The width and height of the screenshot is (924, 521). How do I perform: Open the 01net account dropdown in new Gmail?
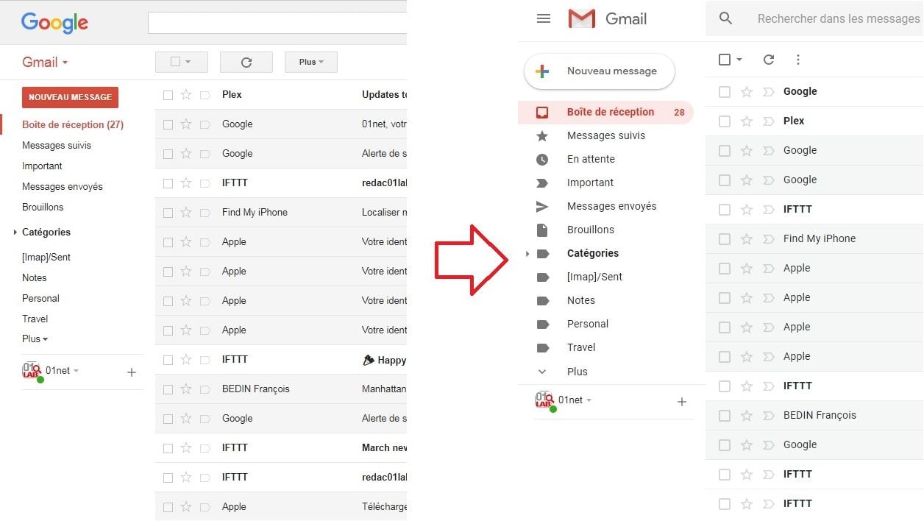[589, 400]
